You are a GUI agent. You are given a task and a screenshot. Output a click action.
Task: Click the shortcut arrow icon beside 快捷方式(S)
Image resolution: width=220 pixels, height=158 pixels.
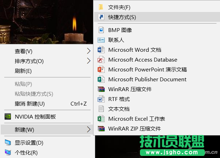point(101,17)
